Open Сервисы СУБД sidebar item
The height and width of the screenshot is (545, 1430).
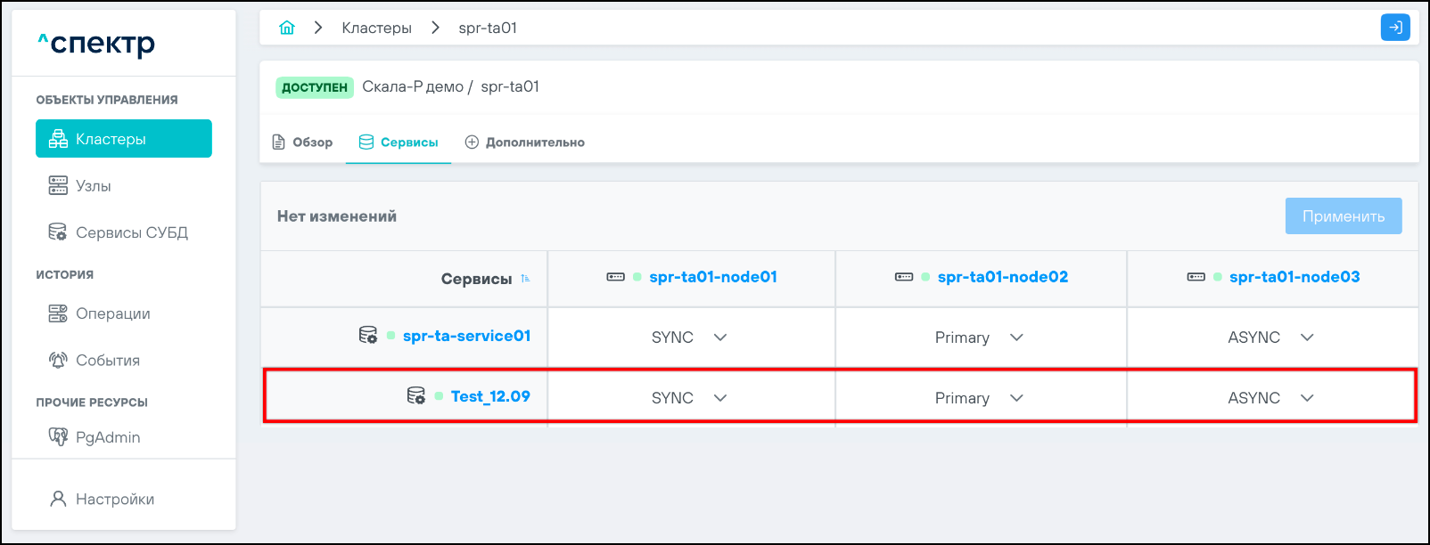[131, 232]
